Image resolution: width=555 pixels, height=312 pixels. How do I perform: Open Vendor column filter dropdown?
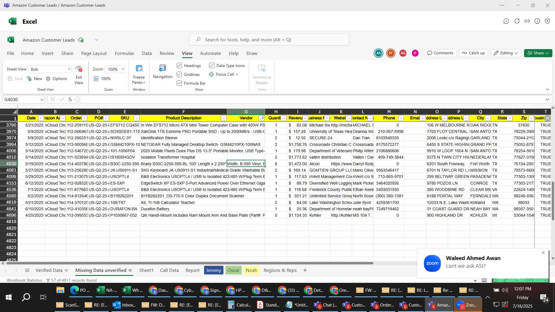click(262, 118)
